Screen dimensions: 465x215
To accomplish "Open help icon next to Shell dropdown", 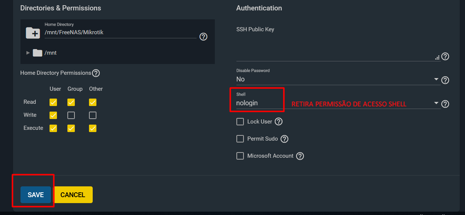I will tap(445, 104).
